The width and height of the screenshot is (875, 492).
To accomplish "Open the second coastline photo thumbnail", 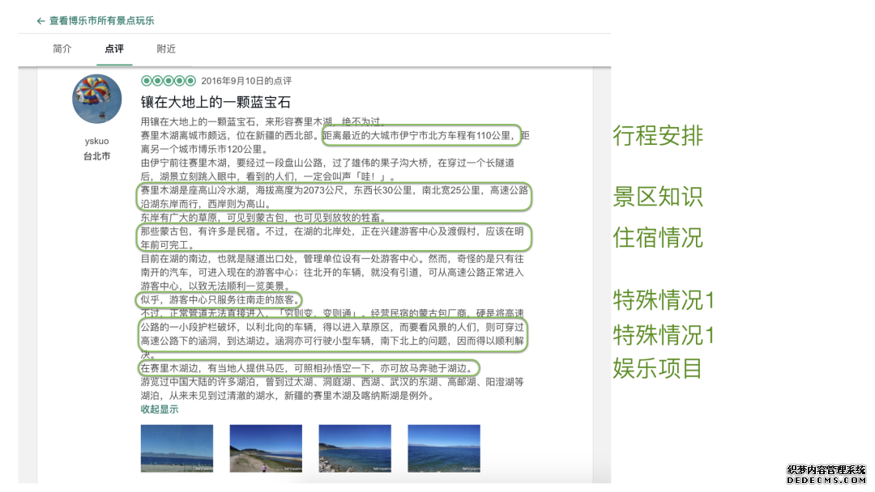I will coord(265,447).
